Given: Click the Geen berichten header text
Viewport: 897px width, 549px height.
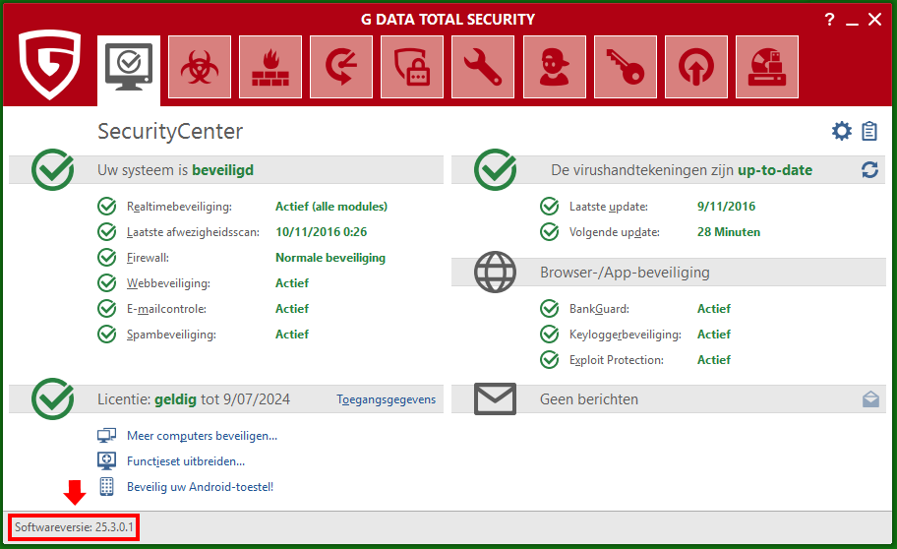Looking at the screenshot, I should pos(588,399).
